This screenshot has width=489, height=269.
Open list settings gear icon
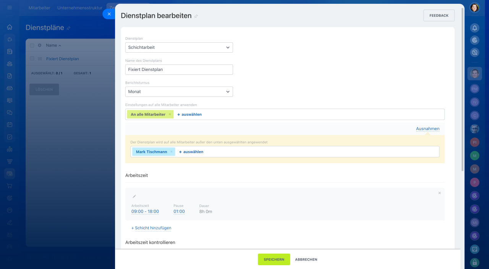point(39,45)
